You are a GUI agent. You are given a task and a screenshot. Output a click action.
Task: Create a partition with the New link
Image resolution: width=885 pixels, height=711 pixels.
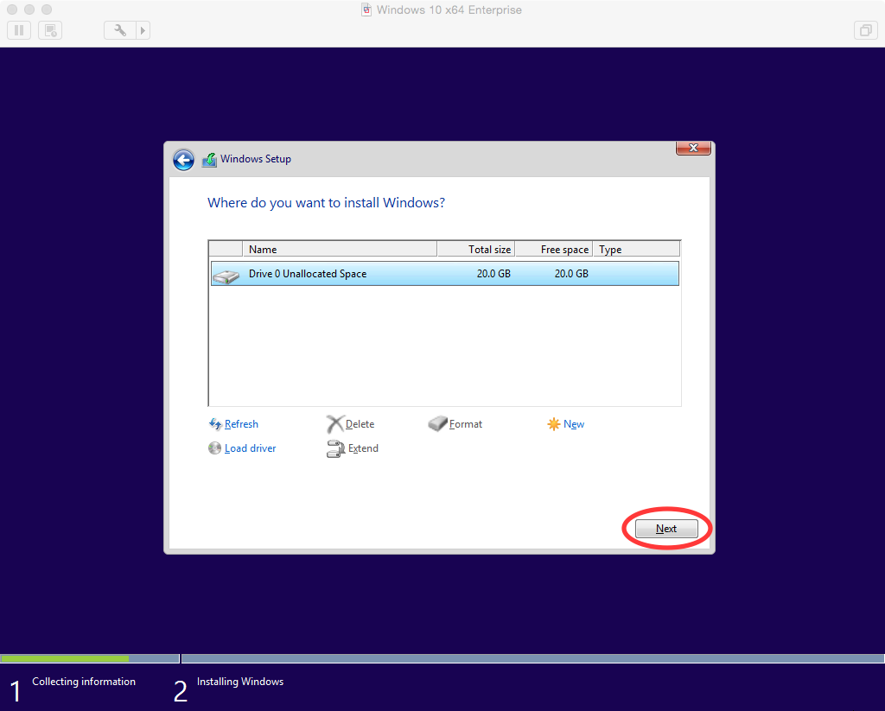point(574,424)
